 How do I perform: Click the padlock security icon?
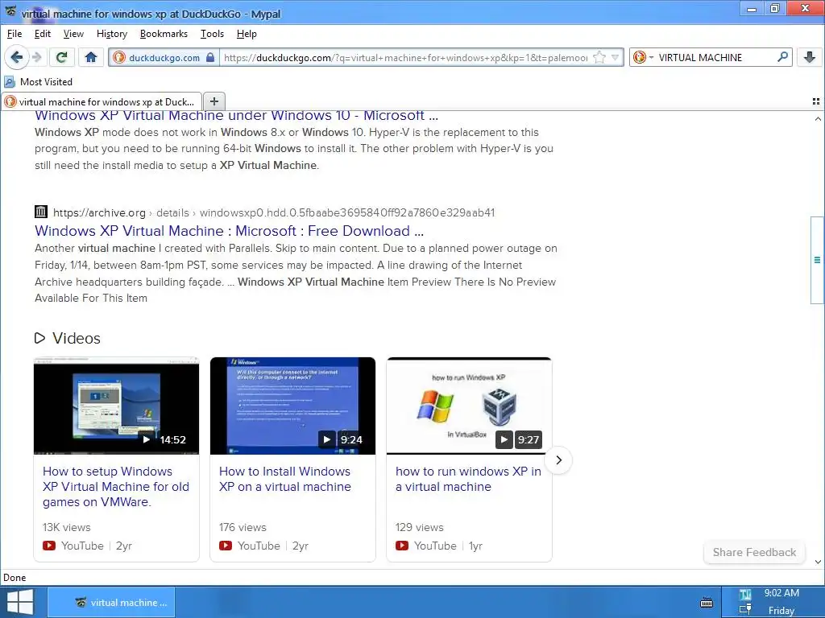click(x=210, y=57)
